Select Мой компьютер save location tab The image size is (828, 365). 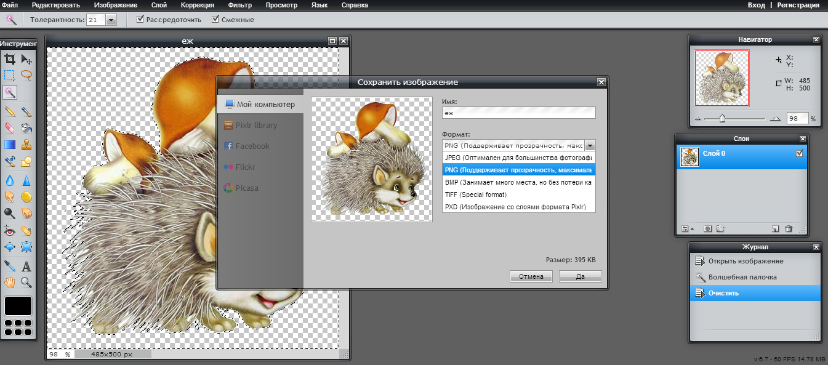[260, 104]
